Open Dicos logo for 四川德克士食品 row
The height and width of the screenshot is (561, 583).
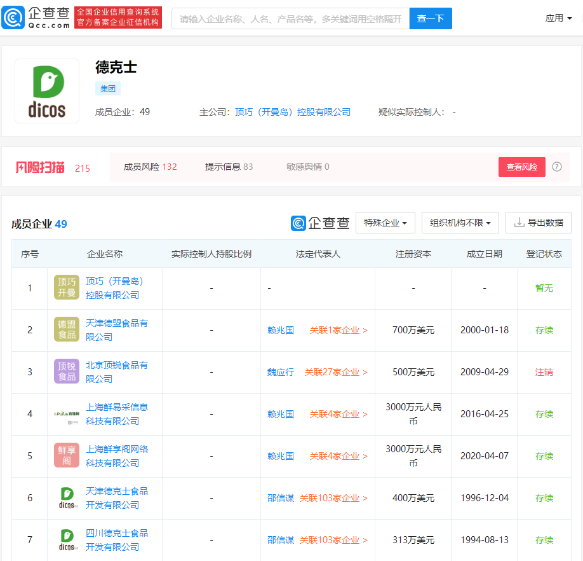click(67, 540)
